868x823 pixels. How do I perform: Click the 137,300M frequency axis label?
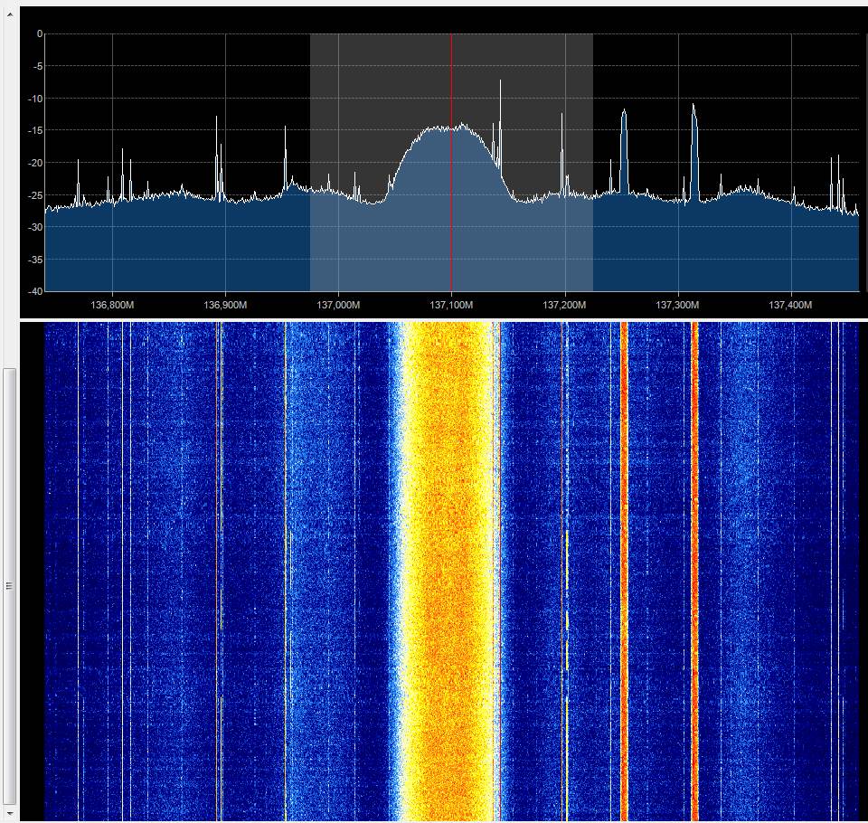[x=677, y=305]
